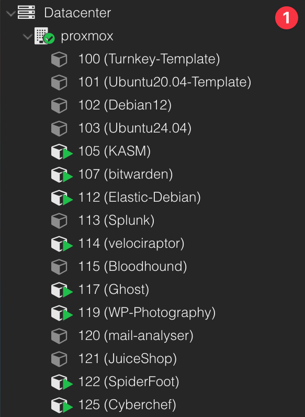Select 112 (Elastic-Debian) container

pos(140,197)
